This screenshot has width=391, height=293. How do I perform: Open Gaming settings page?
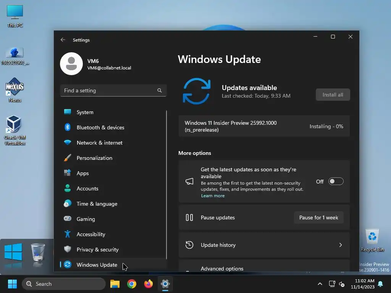(x=113, y=219)
